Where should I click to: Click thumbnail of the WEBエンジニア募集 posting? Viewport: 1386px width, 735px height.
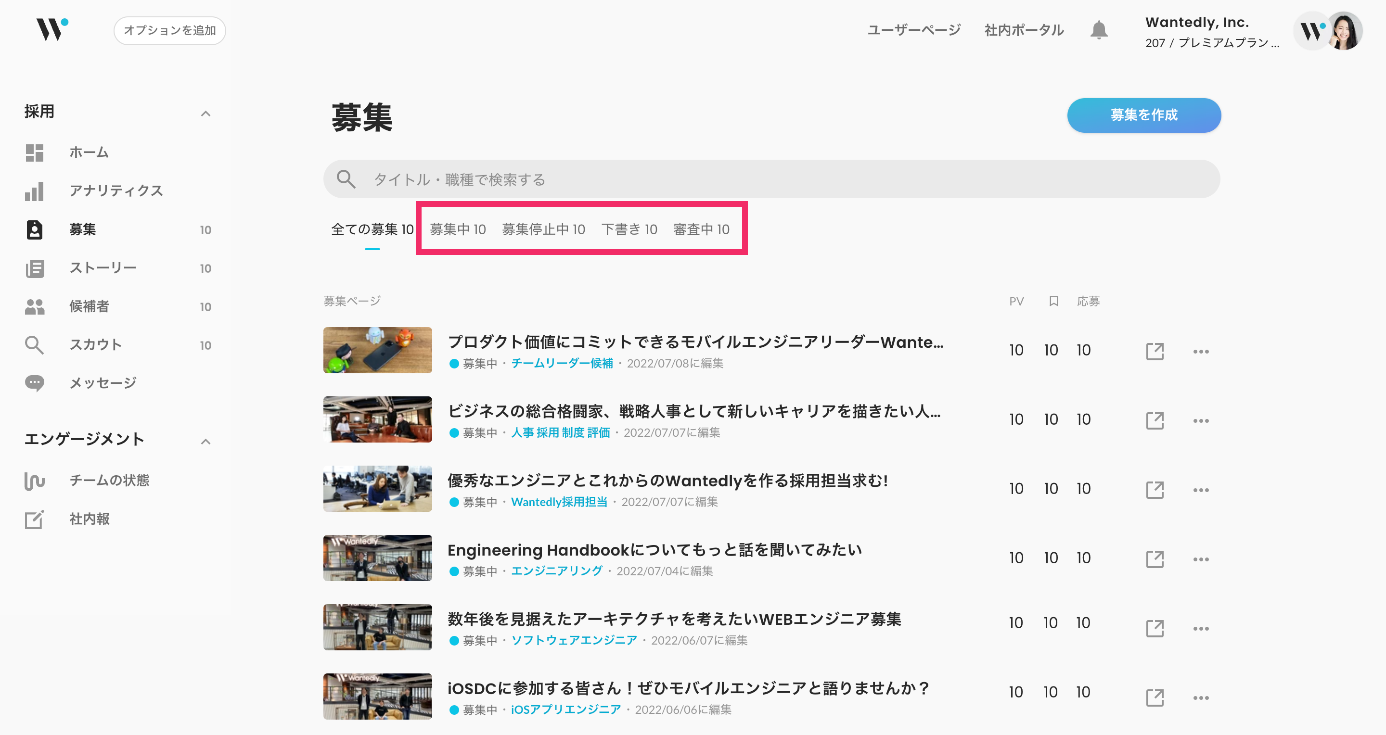(x=377, y=627)
